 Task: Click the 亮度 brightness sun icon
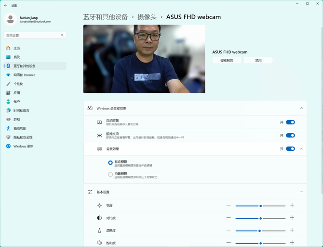(99, 205)
